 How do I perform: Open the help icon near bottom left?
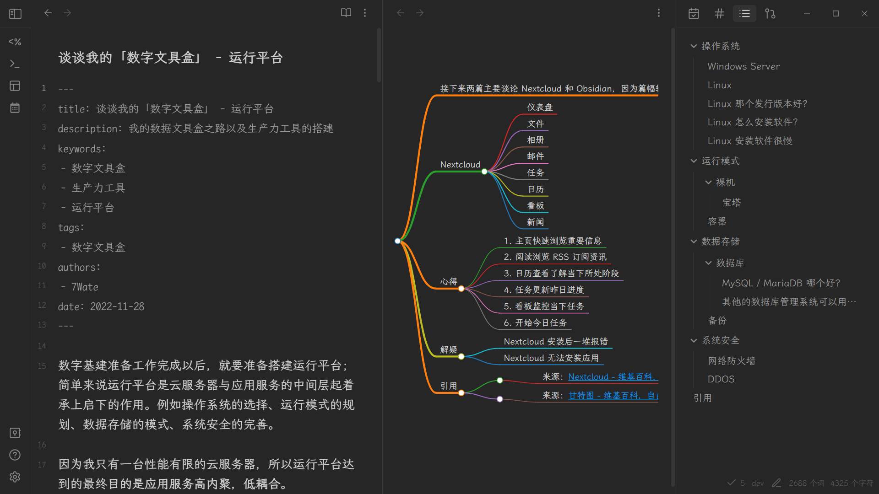[x=15, y=455]
